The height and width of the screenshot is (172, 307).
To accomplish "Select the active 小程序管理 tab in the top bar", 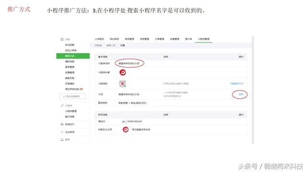I will pyautogui.click(x=203, y=39).
